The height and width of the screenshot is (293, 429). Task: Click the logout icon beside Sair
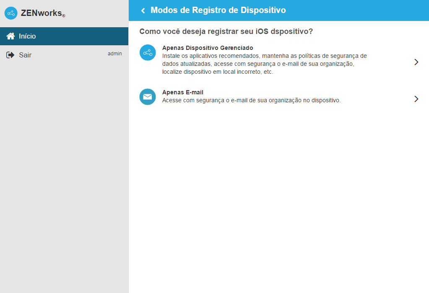tap(10, 55)
